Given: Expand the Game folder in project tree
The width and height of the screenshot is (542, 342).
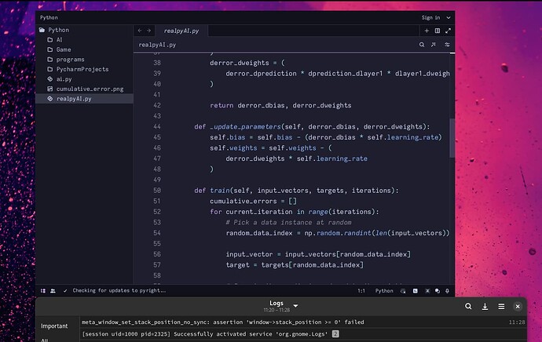Looking at the screenshot, I should point(63,49).
